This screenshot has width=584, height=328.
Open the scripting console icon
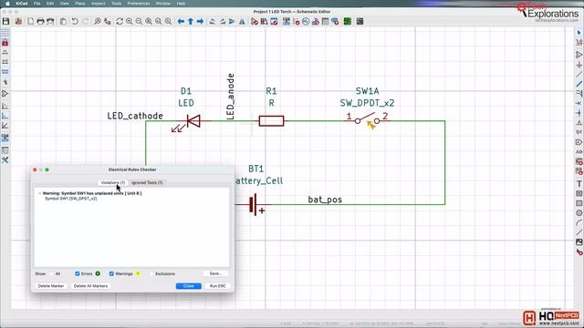click(x=360, y=22)
